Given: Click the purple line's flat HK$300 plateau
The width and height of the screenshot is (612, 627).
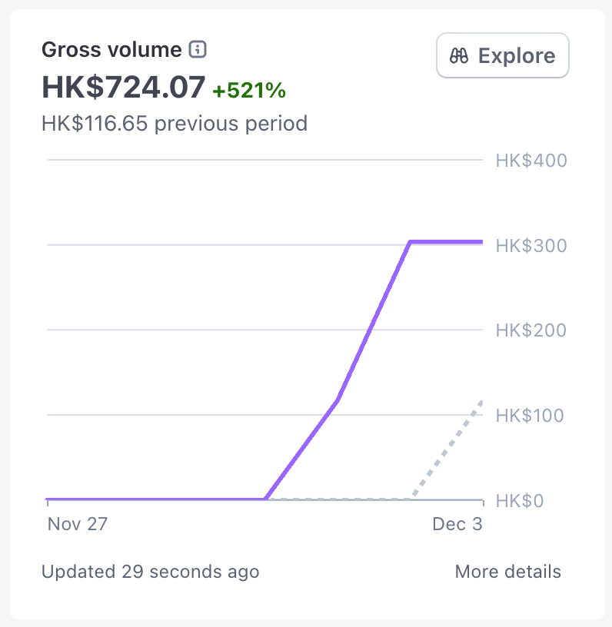Looking at the screenshot, I should click(446, 242).
